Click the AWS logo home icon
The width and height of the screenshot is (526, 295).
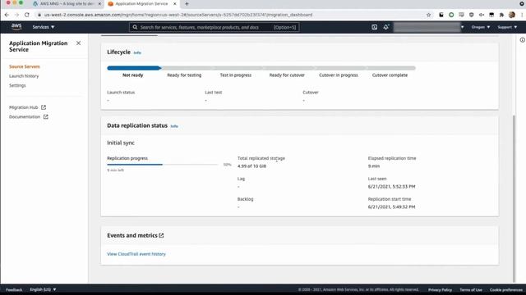pyautogui.click(x=16, y=27)
